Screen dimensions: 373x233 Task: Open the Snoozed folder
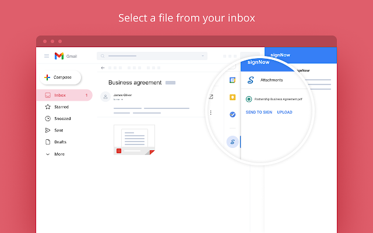pos(58,118)
